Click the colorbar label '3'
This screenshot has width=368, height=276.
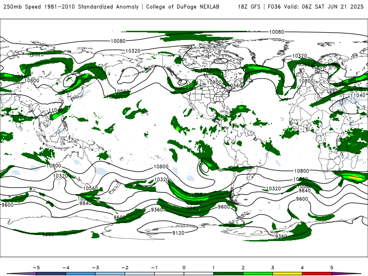272,268
